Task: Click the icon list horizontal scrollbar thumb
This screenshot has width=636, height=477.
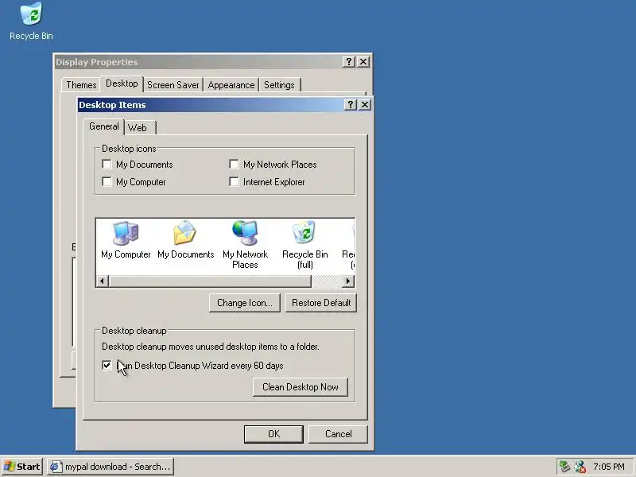Action: 210,281
